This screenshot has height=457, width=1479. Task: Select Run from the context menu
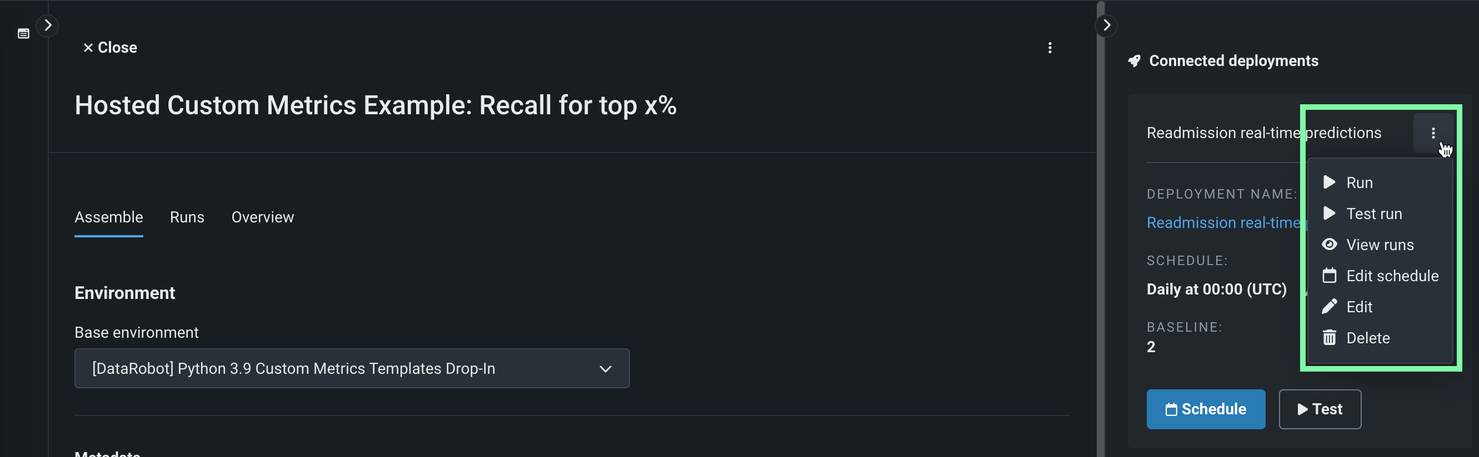[x=1358, y=183]
